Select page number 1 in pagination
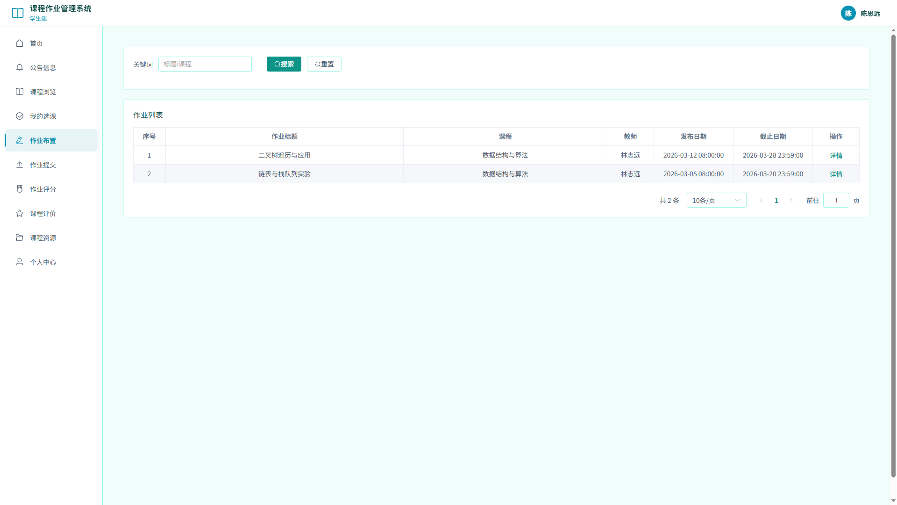The width and height of the screenshot is (897, 505). pyautogui.click(x=776, y=200)
